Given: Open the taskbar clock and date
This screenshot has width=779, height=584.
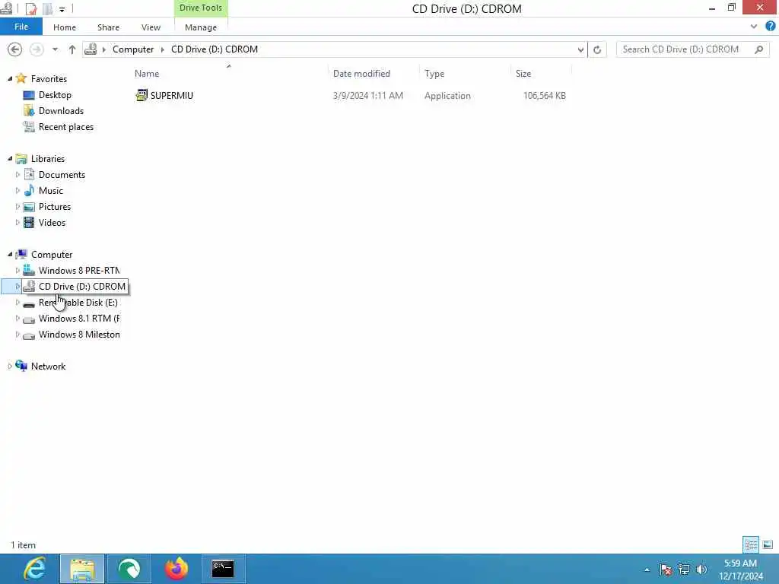Looking at the screenshot, I should [741, 570].
